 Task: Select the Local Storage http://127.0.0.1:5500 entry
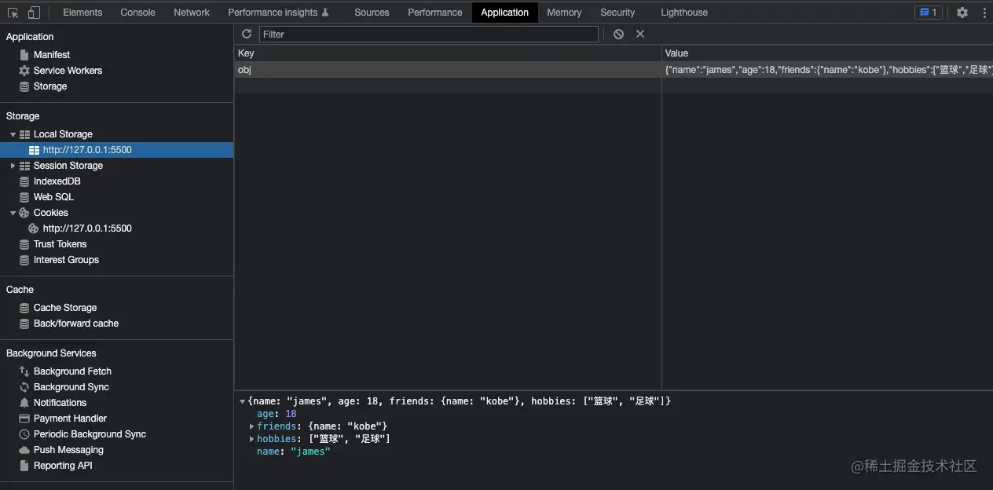116,150
